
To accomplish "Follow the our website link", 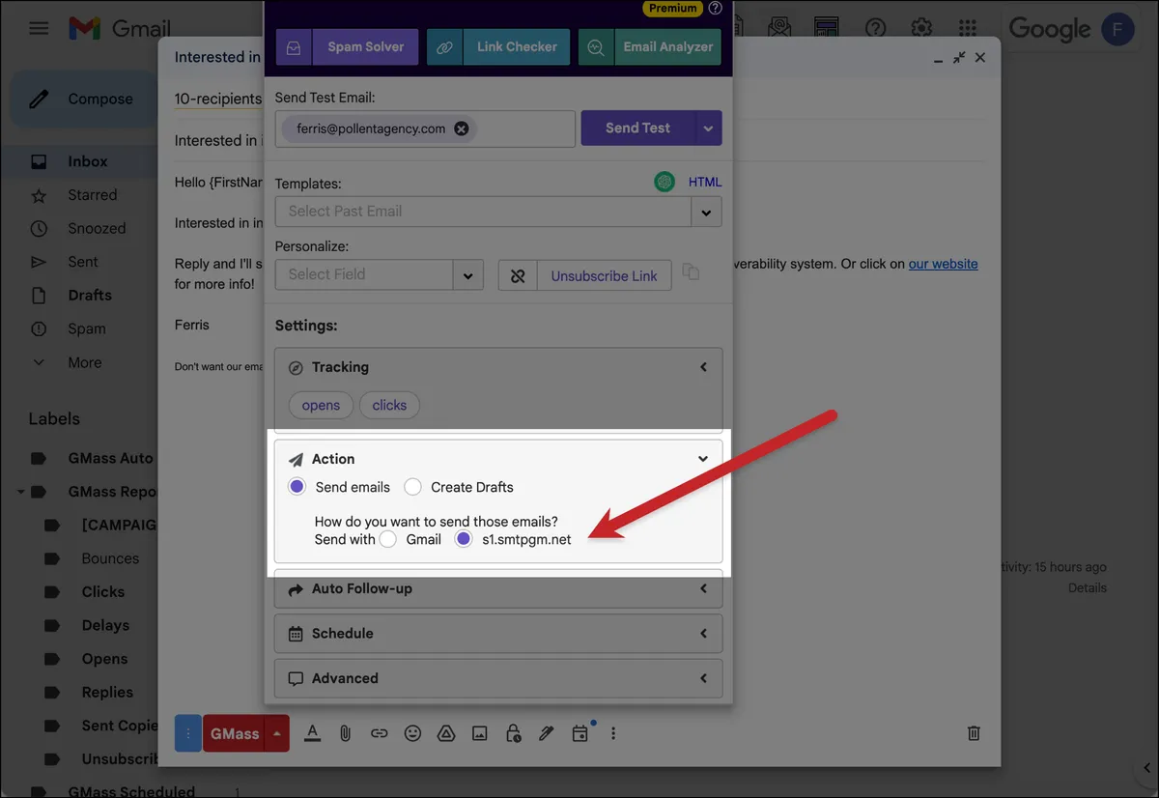I will pos(943,264).
